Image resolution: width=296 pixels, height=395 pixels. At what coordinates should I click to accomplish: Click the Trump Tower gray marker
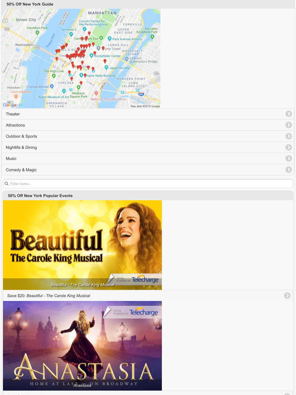[98, 48]
